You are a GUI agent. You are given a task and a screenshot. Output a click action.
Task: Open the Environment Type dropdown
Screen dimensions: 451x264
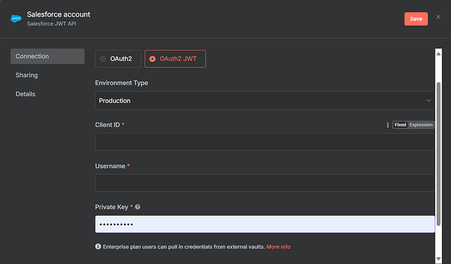pyautogui.click(x=265, y=100)
